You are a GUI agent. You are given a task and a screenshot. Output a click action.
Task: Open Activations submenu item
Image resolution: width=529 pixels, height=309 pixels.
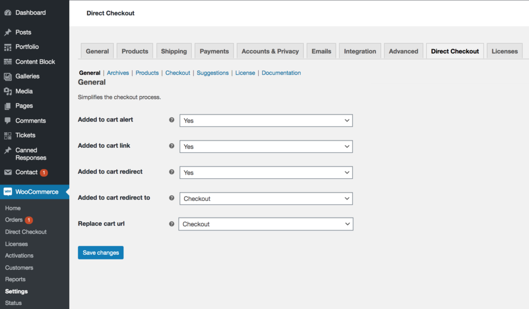[x=19, y=255]
